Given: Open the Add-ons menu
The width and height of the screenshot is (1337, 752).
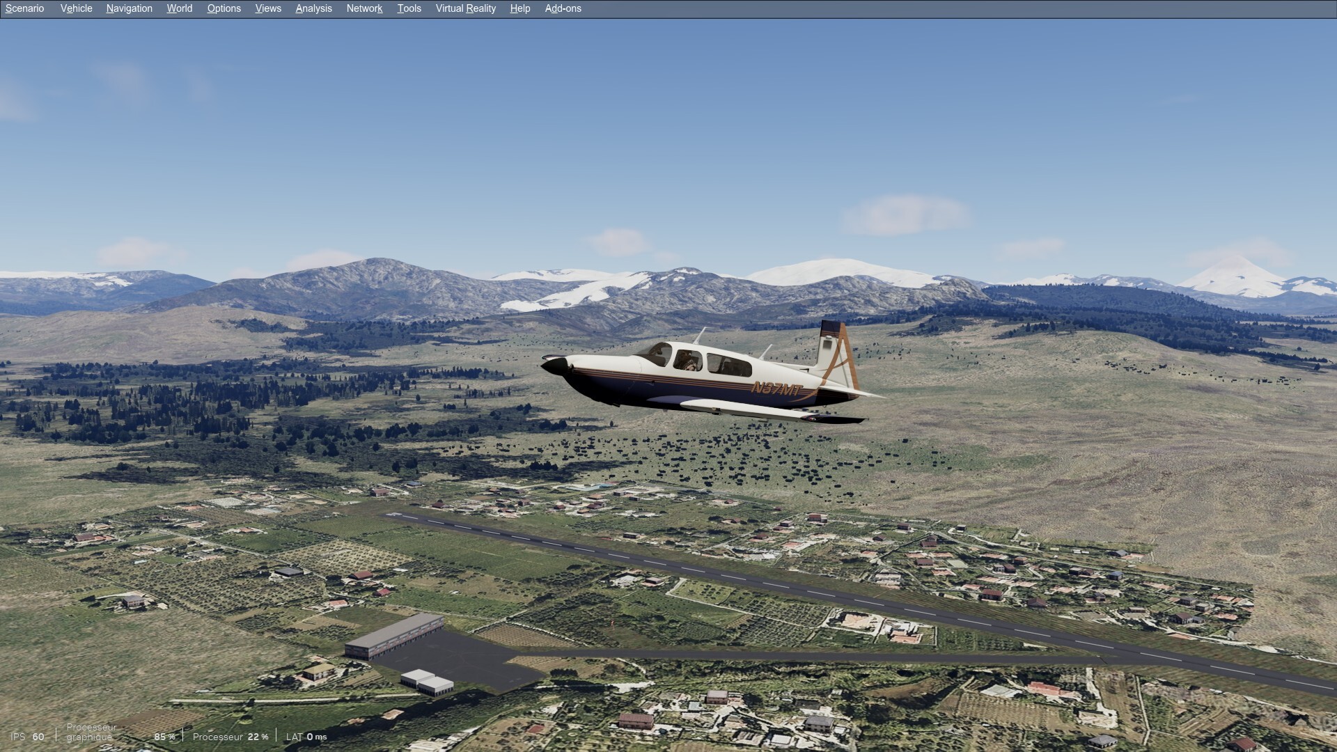Looking at the screenshot, I should coord(563,8).
